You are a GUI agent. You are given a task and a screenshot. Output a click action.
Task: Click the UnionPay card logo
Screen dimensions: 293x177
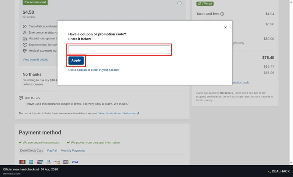pos(40,162)
